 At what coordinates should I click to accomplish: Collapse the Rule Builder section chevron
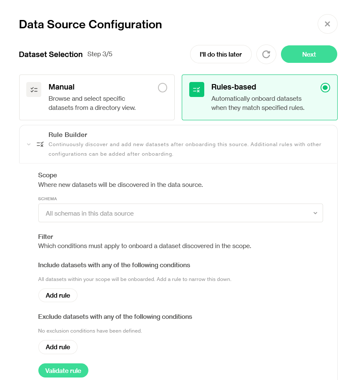click(29, 144)
